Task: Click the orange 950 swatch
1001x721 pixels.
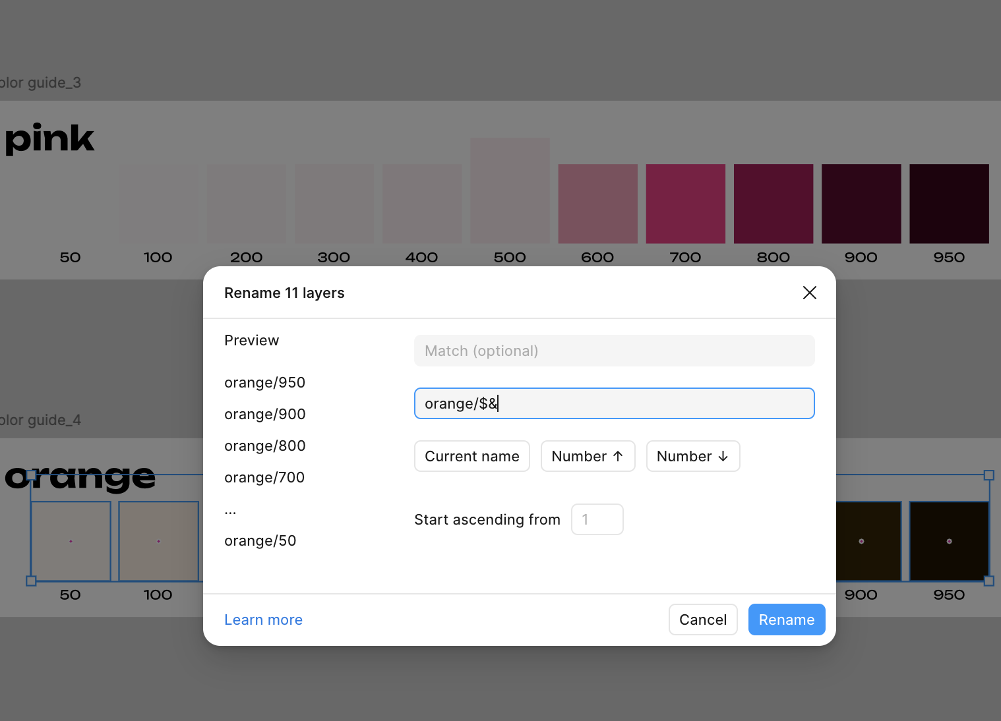Action: 949,541
